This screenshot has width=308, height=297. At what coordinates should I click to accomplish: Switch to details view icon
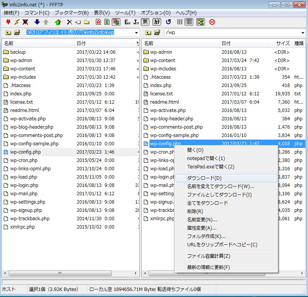point(189,22)
